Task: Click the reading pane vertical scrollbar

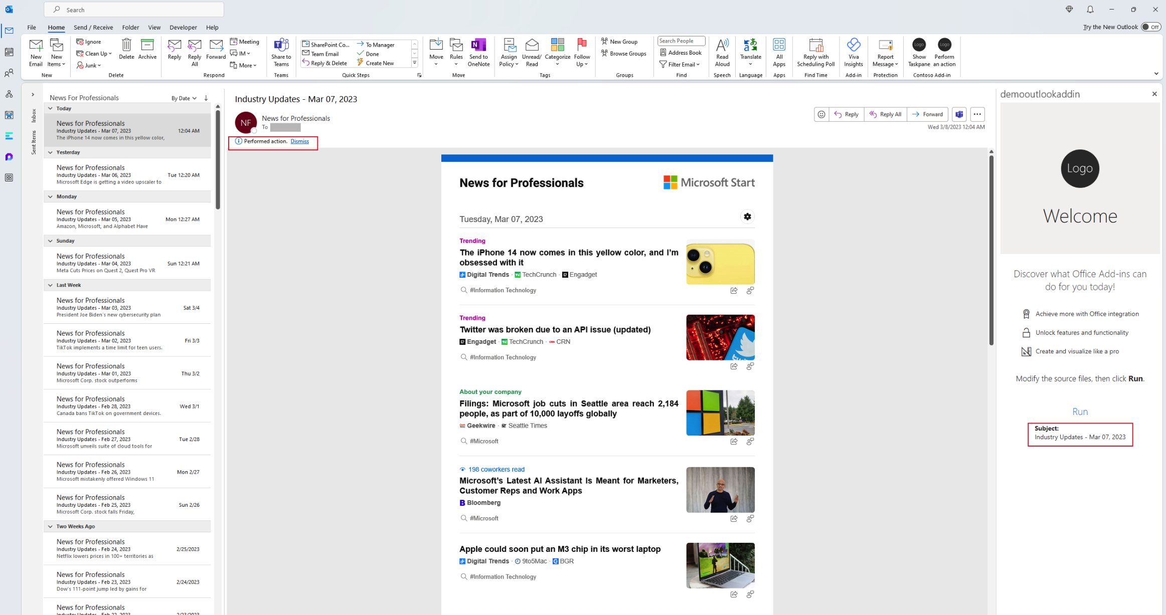Action: [x=991, y=251]
